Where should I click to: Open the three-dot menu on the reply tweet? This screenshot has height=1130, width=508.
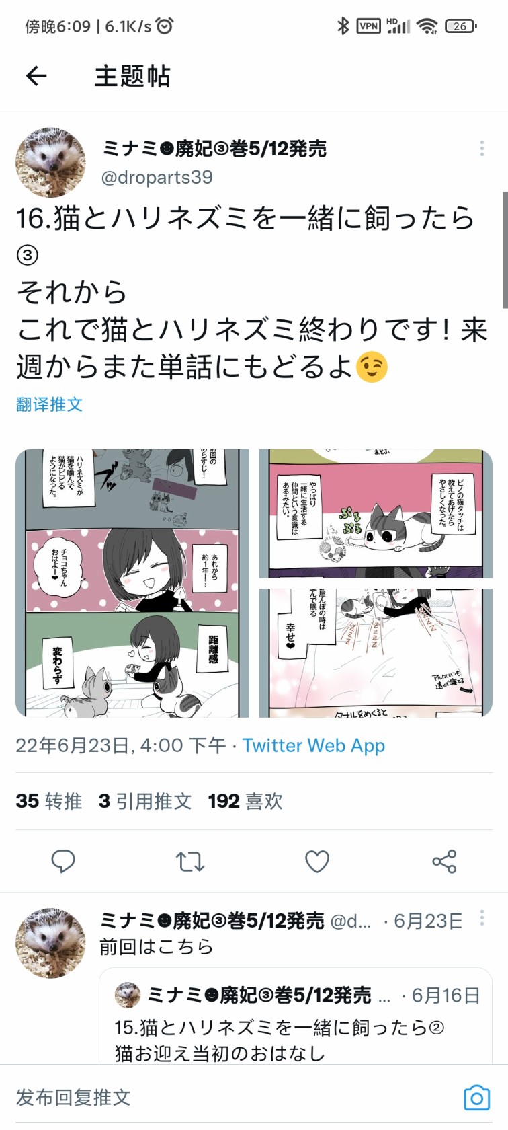(482, 918)
